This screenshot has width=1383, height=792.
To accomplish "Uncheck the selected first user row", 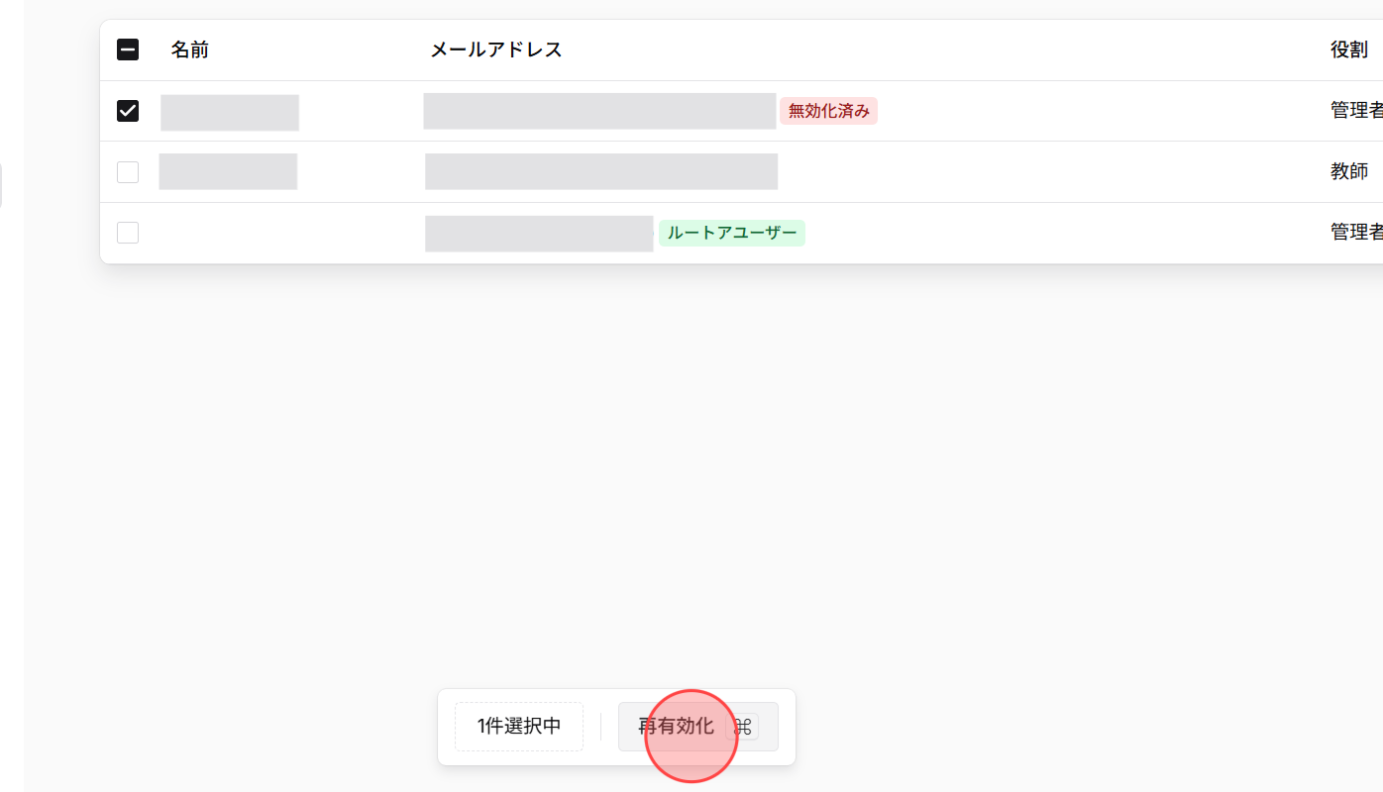I will click(128, 111).
